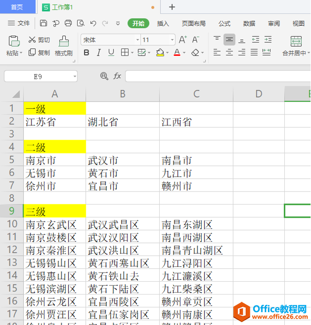
Task: Justify text alignment icon
Action: coord(254,52)
